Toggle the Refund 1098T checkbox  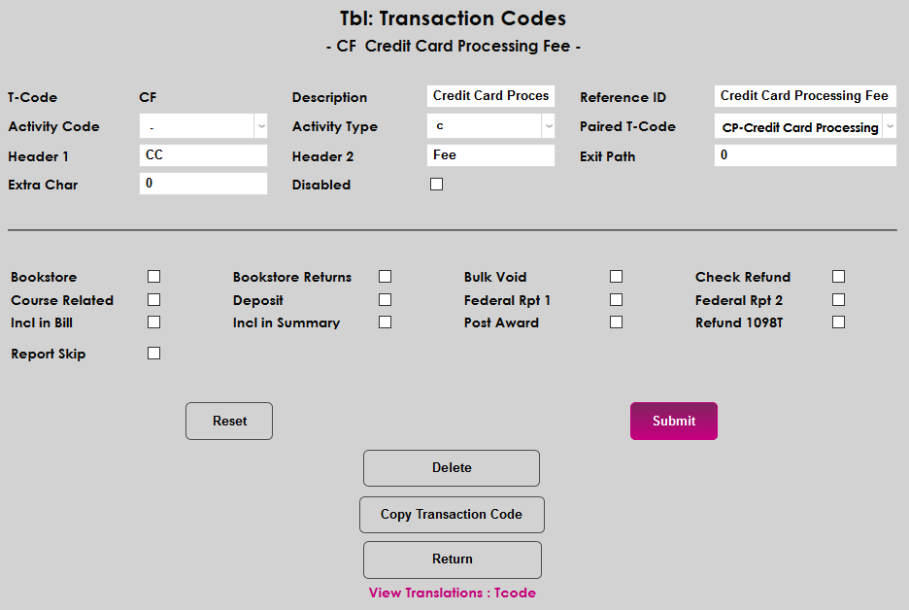[x=838, y=322]
